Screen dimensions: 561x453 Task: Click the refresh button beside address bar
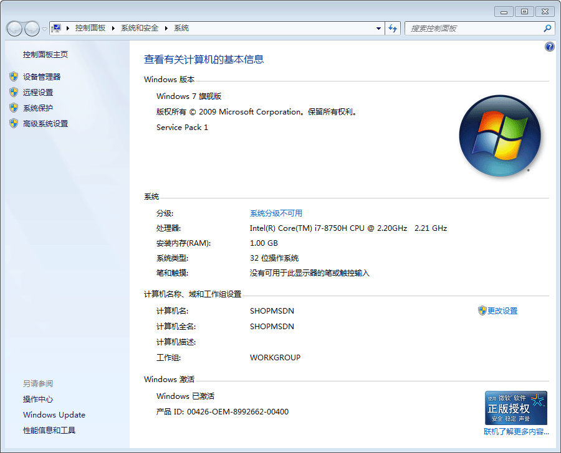pyautogui.click(x=393, y=28)
